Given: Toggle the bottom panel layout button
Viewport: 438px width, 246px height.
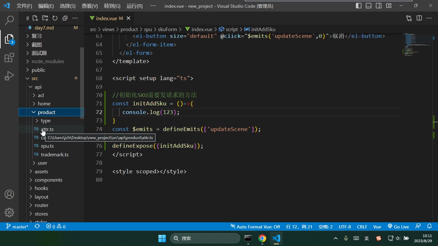Looking at the screenshot, I should (x=369, y=6).
